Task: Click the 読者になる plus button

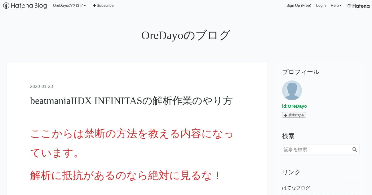Action: pyautogui.click(x=294, y=115)
